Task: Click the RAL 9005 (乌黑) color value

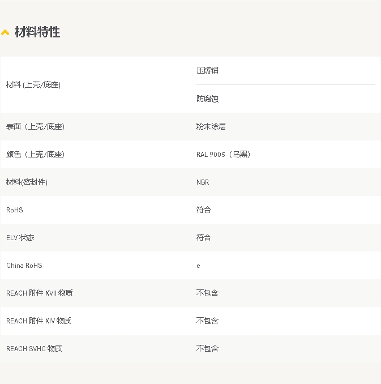Action: [223, 154]
